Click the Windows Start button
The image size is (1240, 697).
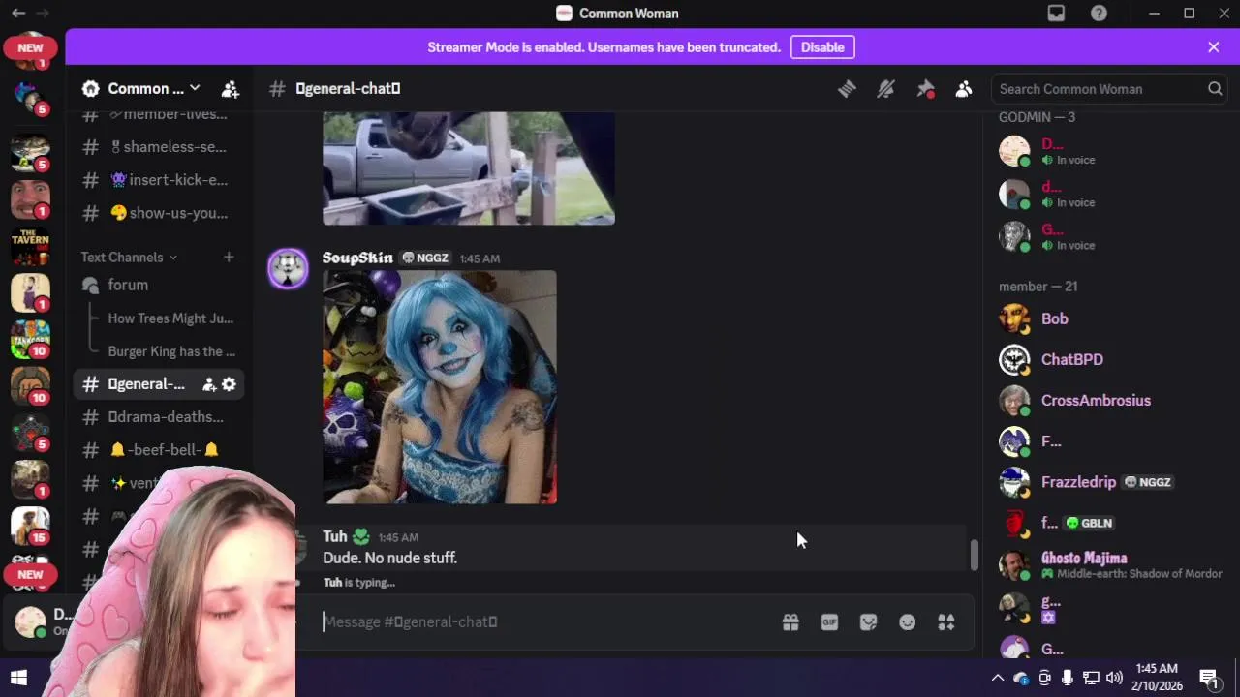click(x=18, y=678)
